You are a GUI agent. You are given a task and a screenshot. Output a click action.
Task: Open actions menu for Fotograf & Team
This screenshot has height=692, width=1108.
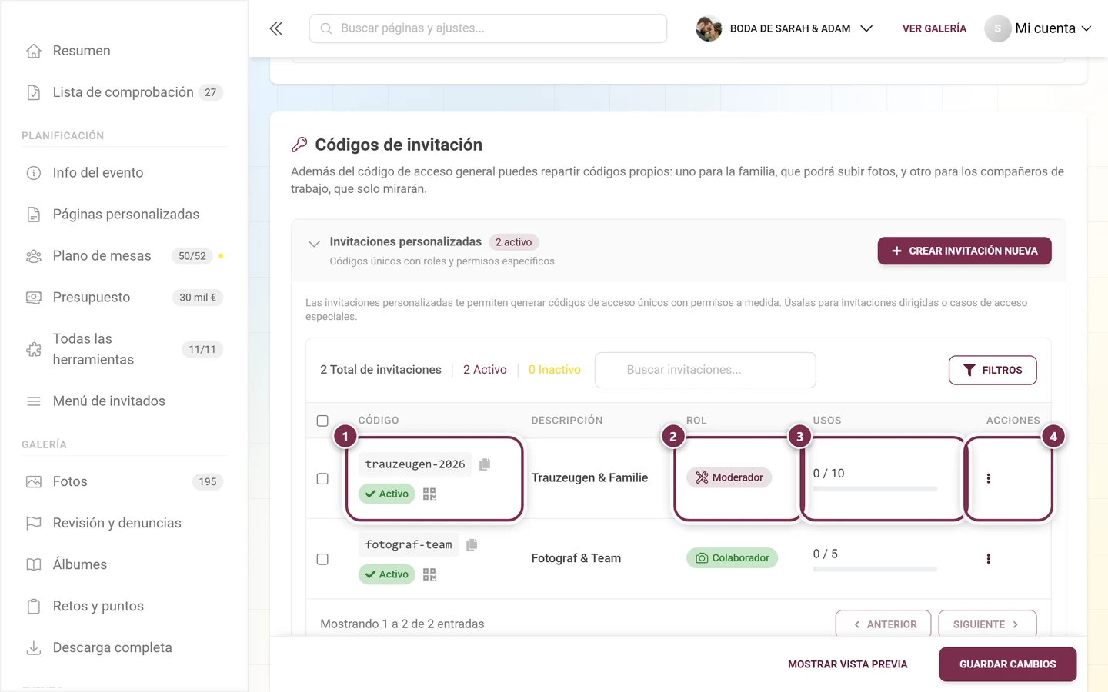pos(988,559)
